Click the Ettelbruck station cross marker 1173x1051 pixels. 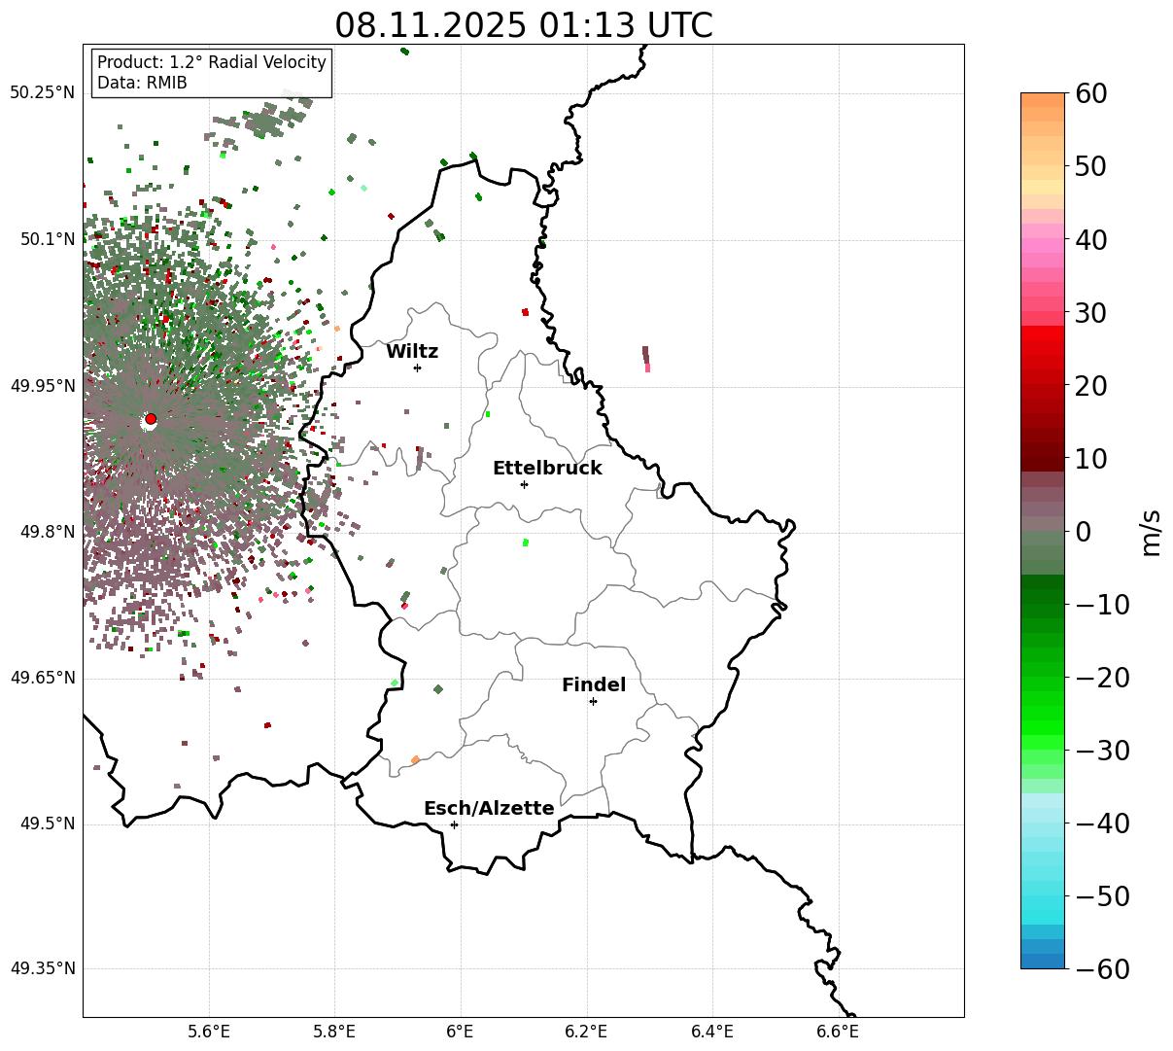[524, 484]
